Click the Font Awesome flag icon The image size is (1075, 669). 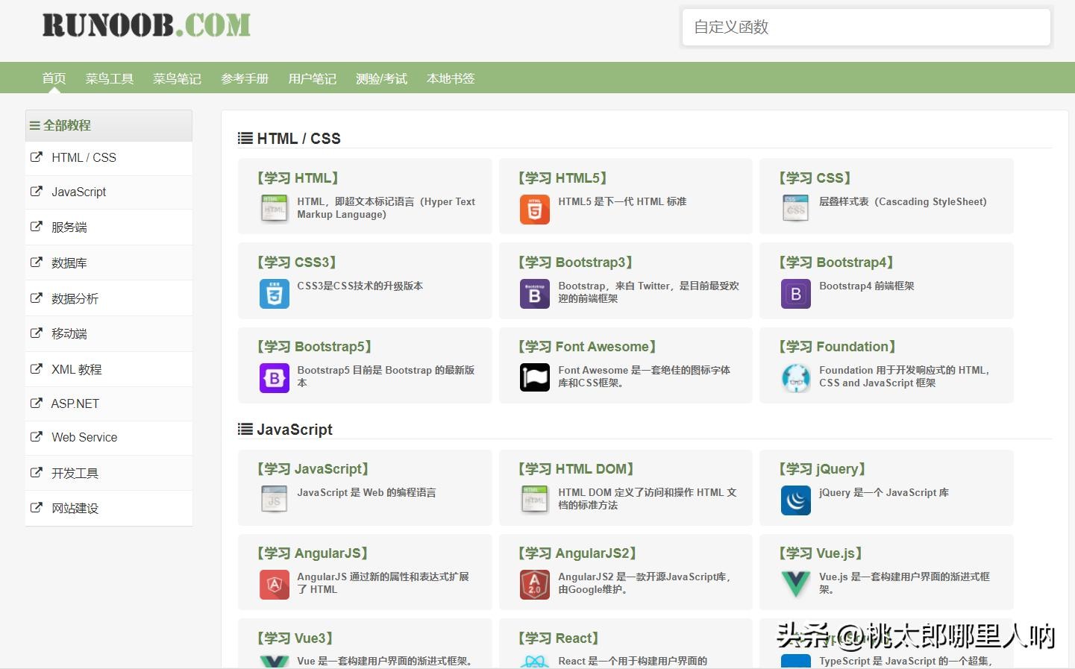(x=534, y=378)
